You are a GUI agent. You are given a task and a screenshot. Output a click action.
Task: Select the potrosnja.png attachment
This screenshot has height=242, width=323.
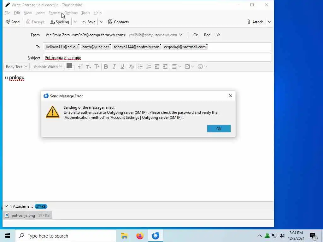(x=28, y=215)
